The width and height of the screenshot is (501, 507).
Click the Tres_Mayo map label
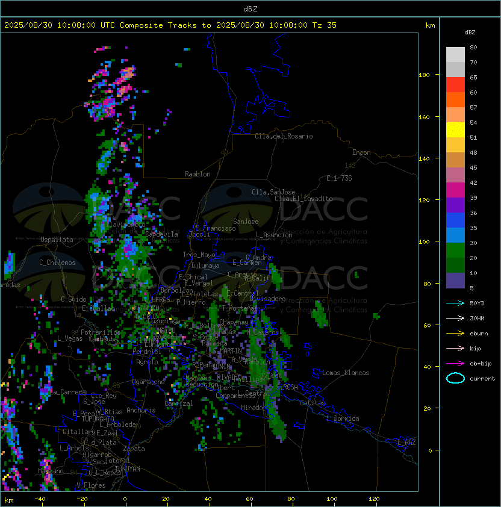[x=199, y=255]
